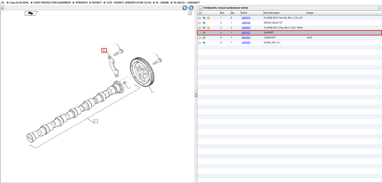Sort by the Part # column header
Image resolution: width=382 pixels, height=183 pixels.
coord(252,13)
